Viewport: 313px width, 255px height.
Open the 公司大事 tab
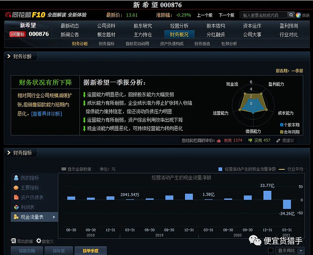tap(252, 34)
